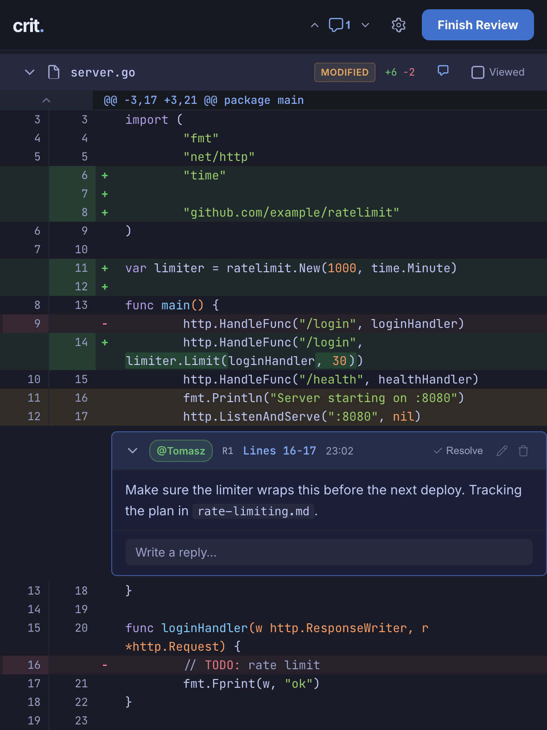Click new line number 14
This screenshot has height=730, width=547.
(81, 342)
